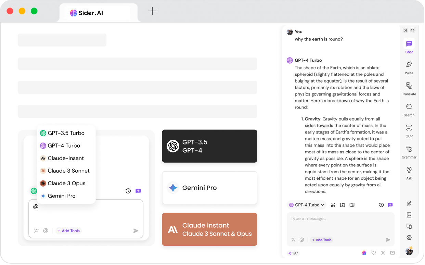Click the scissors screenshot icon in chat toolbar

[333, 205]
